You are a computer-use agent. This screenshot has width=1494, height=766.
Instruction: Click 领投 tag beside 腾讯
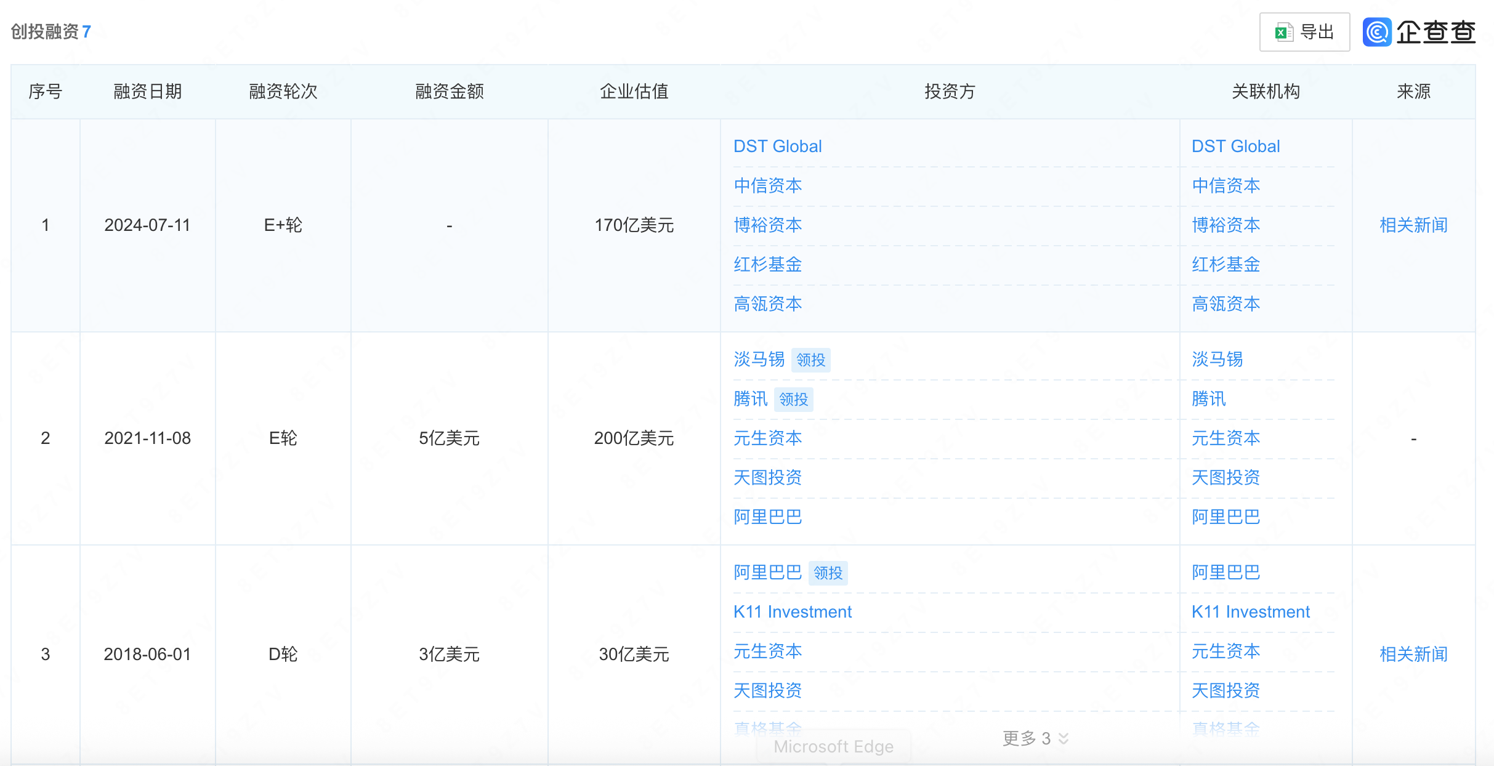[x=793, y=400]
